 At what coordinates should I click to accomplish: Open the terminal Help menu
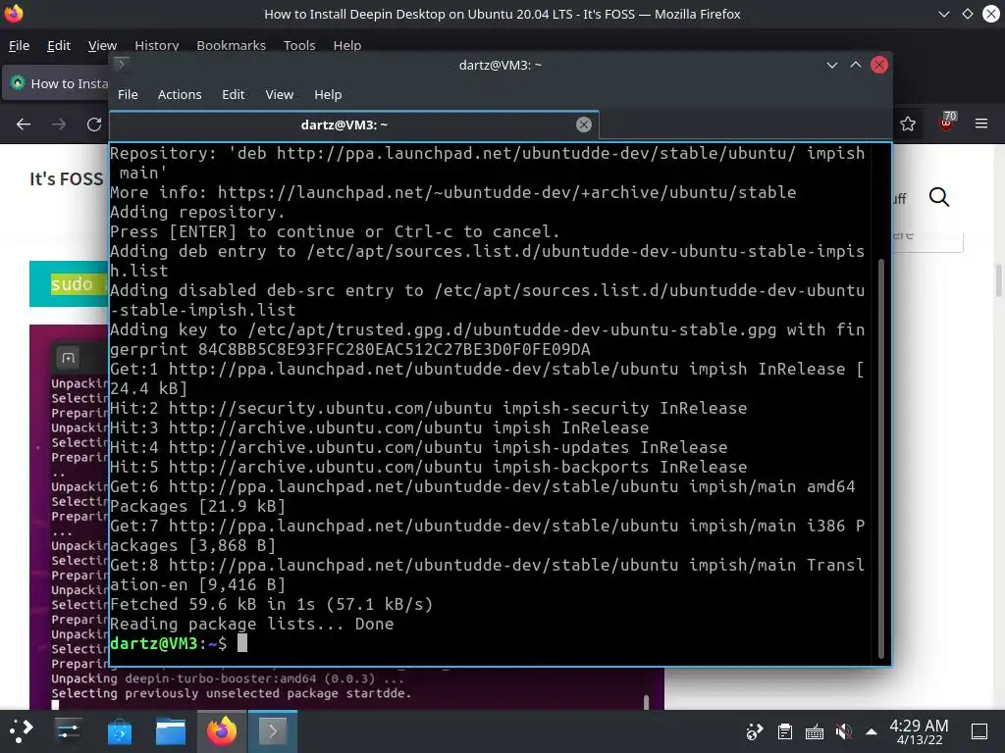point(328,95)
